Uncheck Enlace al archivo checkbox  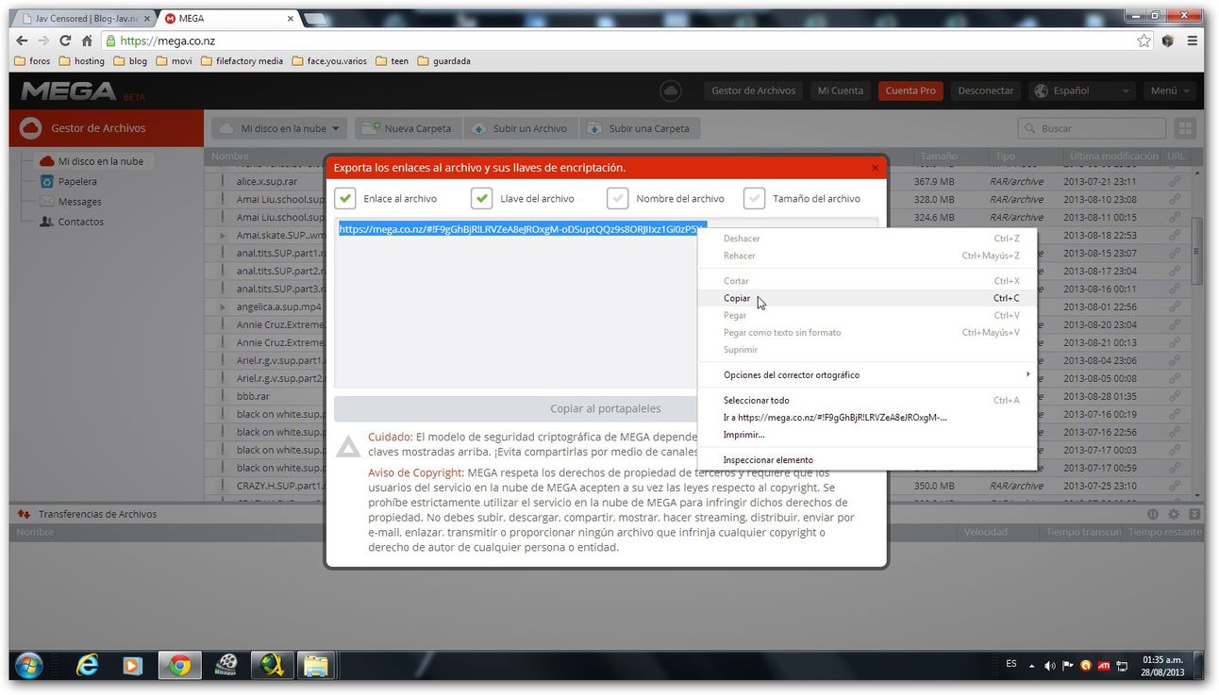(345, 198)
